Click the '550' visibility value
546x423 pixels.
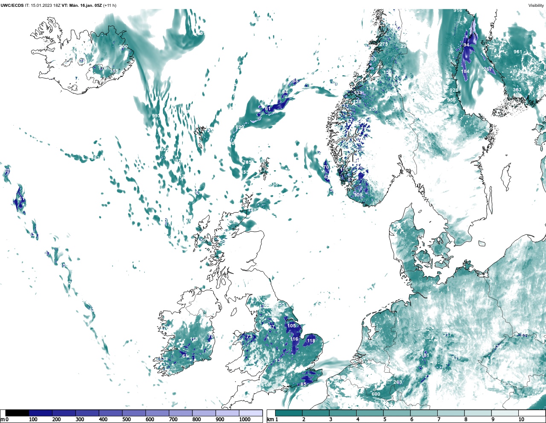[x=390, y=121]
